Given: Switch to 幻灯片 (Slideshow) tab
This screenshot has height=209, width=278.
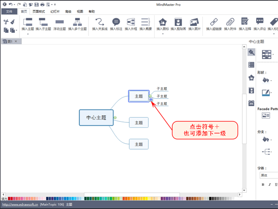Looking at the screenshot, I should pyautogui.click(x=55, y=12).
